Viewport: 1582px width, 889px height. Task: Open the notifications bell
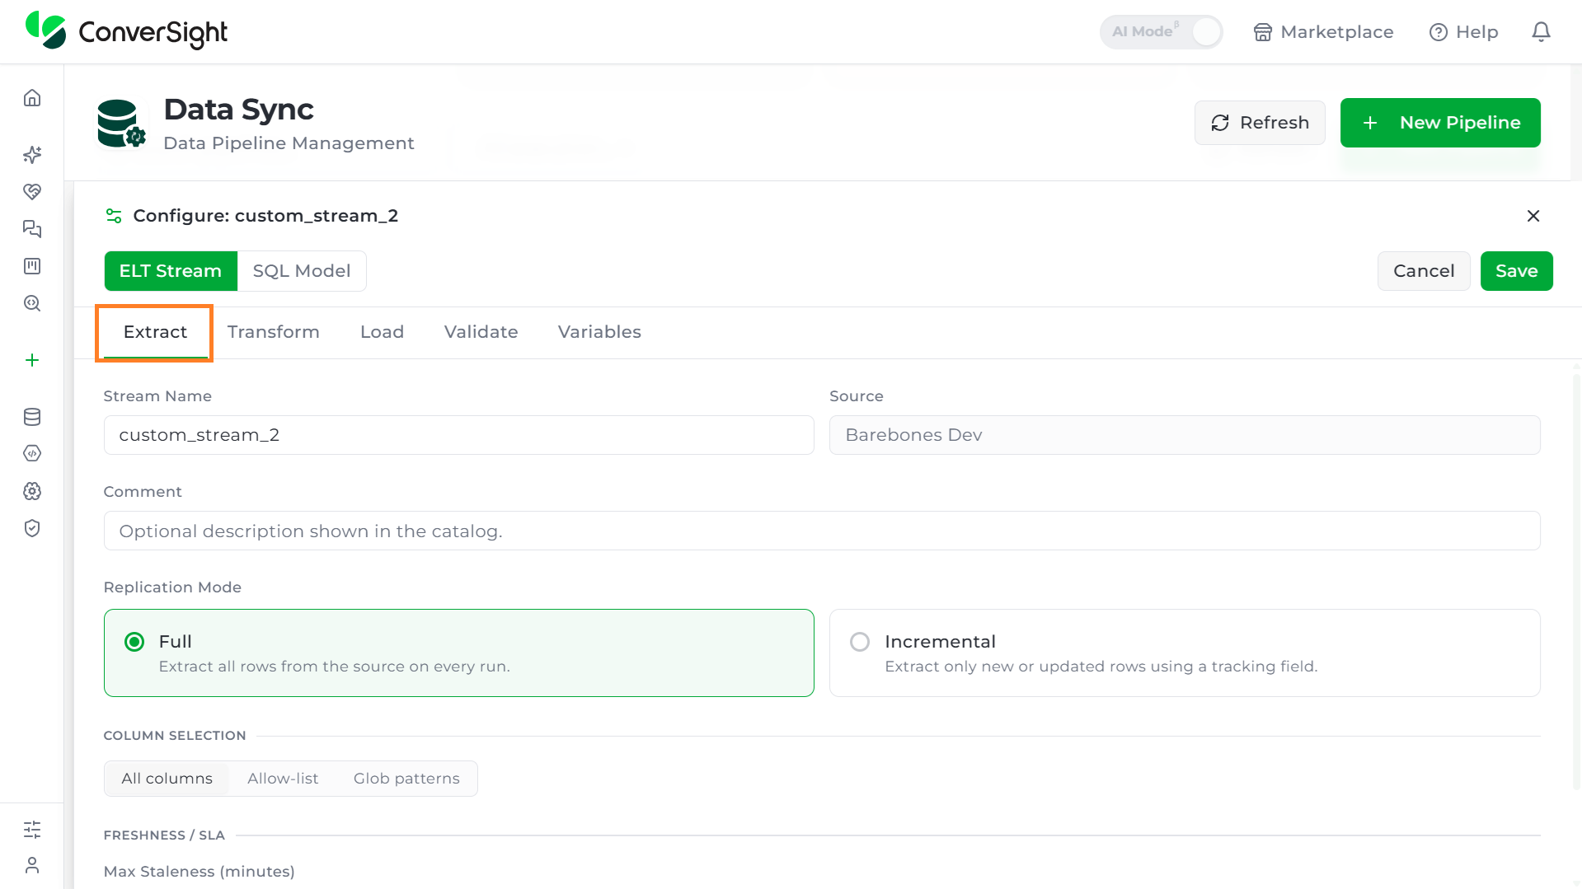point(1541,32)
